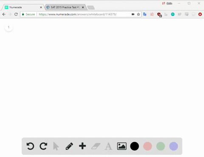Choose the purple color swatch
The image size is (204, 157).
(x=174, y=146)
